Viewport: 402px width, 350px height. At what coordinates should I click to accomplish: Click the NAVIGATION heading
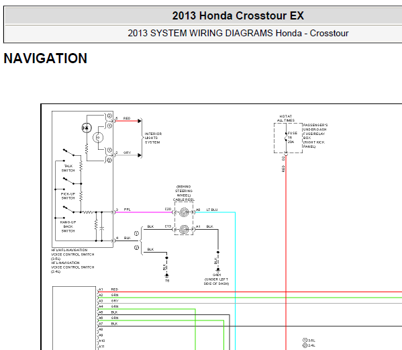tap(46, 58)
